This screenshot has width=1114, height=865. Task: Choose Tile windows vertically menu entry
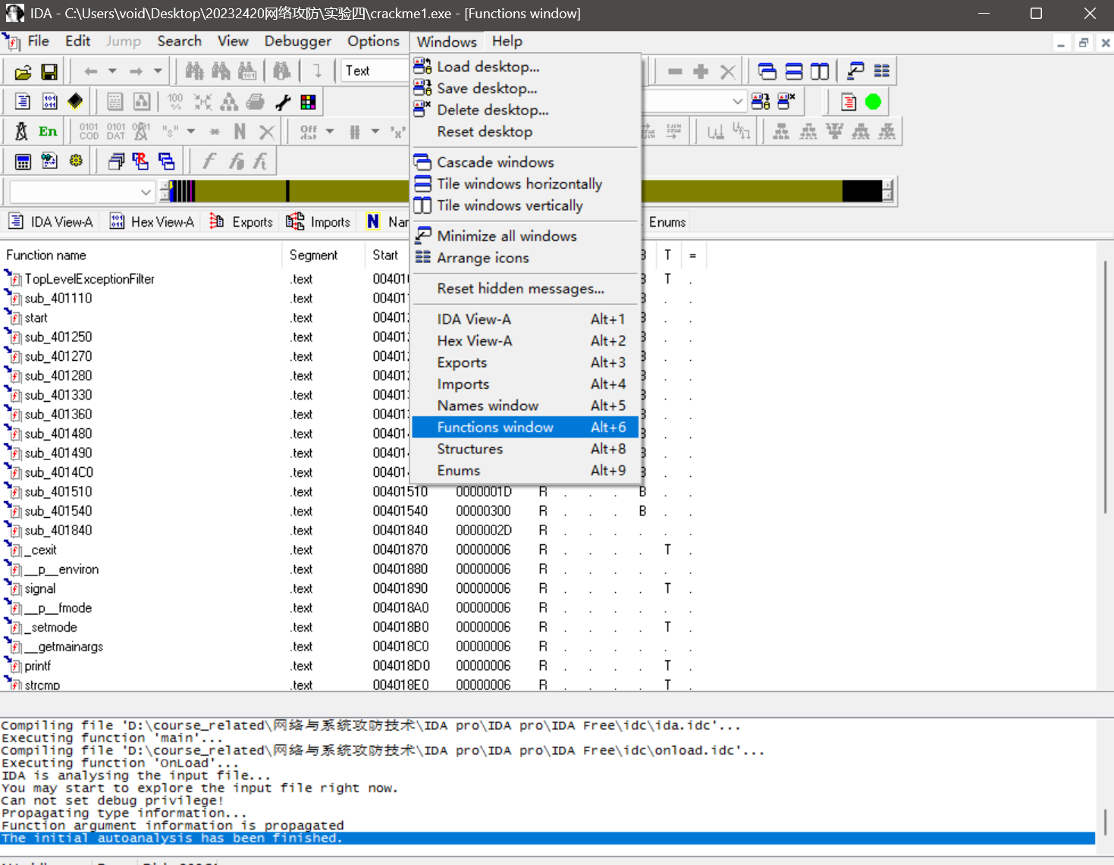pyautogui.click(x=526, y=205)
